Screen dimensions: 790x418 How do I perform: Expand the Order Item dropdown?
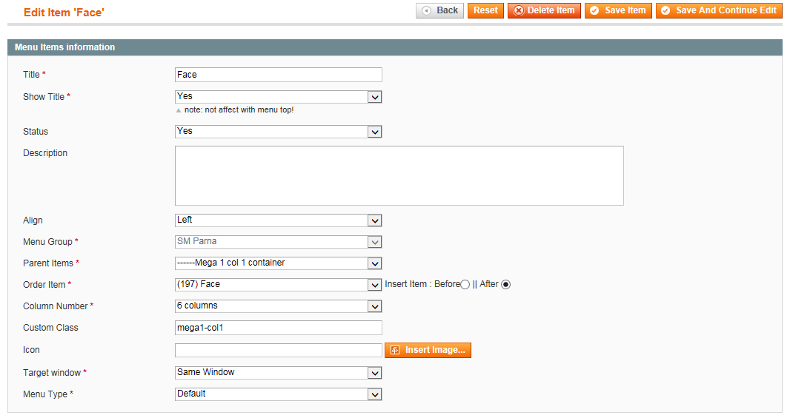coord(278,285)
